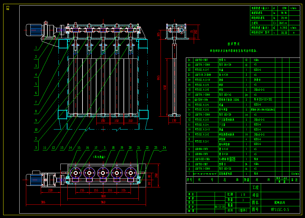
Task: Click the 15r/min remark in row 1
Action: click(x=295, y=174)
